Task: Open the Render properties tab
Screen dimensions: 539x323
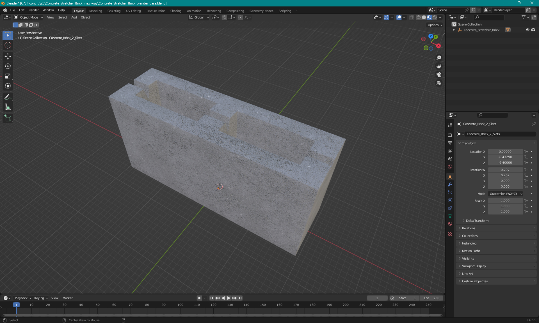Action: tap(450, 135)
